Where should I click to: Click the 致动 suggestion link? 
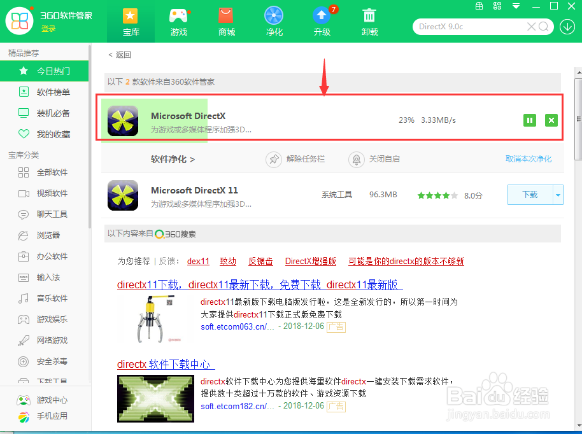click(228, 261)
